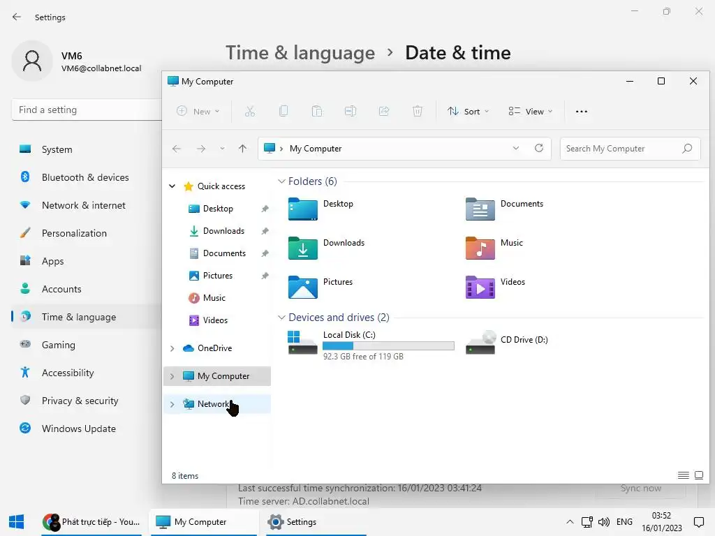Refresh the My Computer address bar
The width and height of the screenshot is (715, 536).
point(539,148)
